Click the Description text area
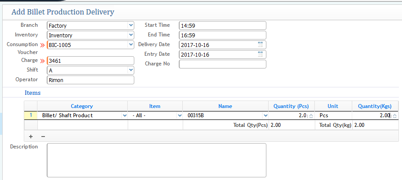The width and height of the screenshot is (402, 180). point(156,160)
